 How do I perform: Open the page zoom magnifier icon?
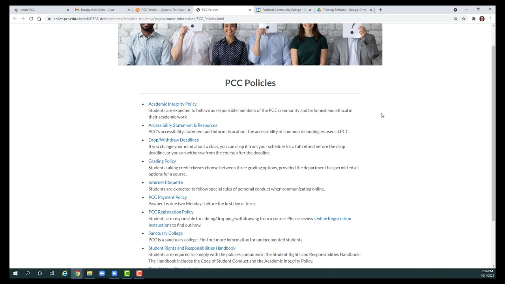[455, 19]
